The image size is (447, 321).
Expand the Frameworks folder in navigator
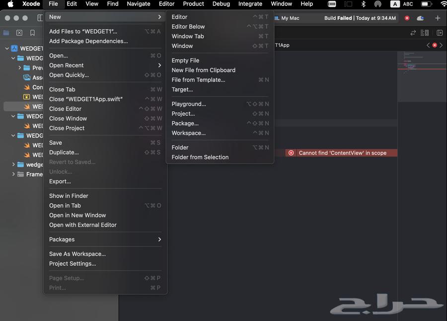point(13,174)
